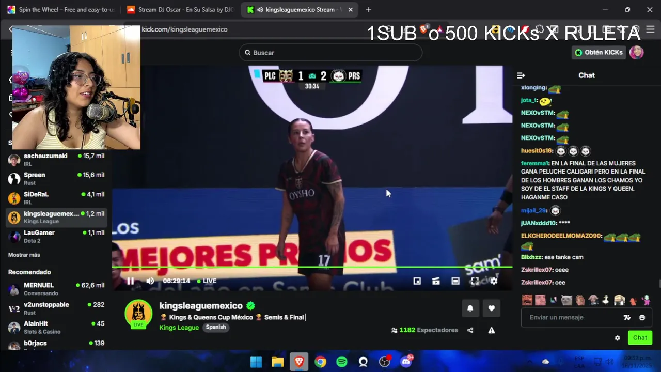Mute the stream volume speaker icon
Viewport: 661px width, 372px height.
(x=150, y=281)
